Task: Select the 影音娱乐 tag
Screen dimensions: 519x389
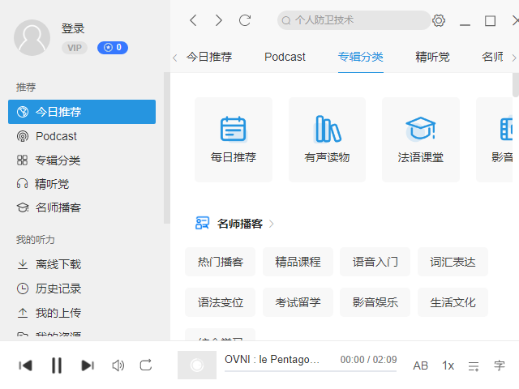Action: coord(375,302)
